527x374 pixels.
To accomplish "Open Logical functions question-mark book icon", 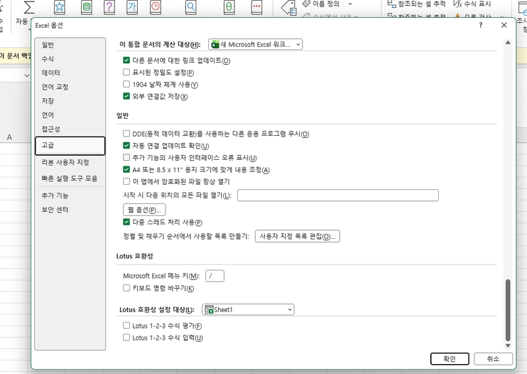I will [109, 7].
